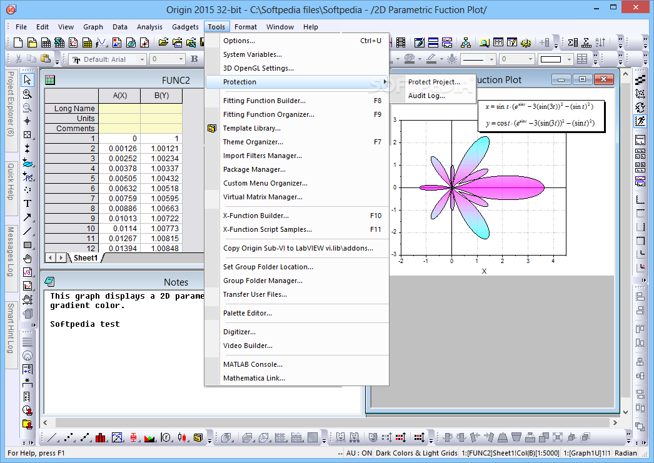Choose Digitizer menu item
This screenshot has height=463, width=654.
pos(296,332)
